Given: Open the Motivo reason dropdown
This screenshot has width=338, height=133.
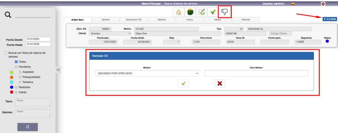Looking at the screenshot, I should pos(147,73).
